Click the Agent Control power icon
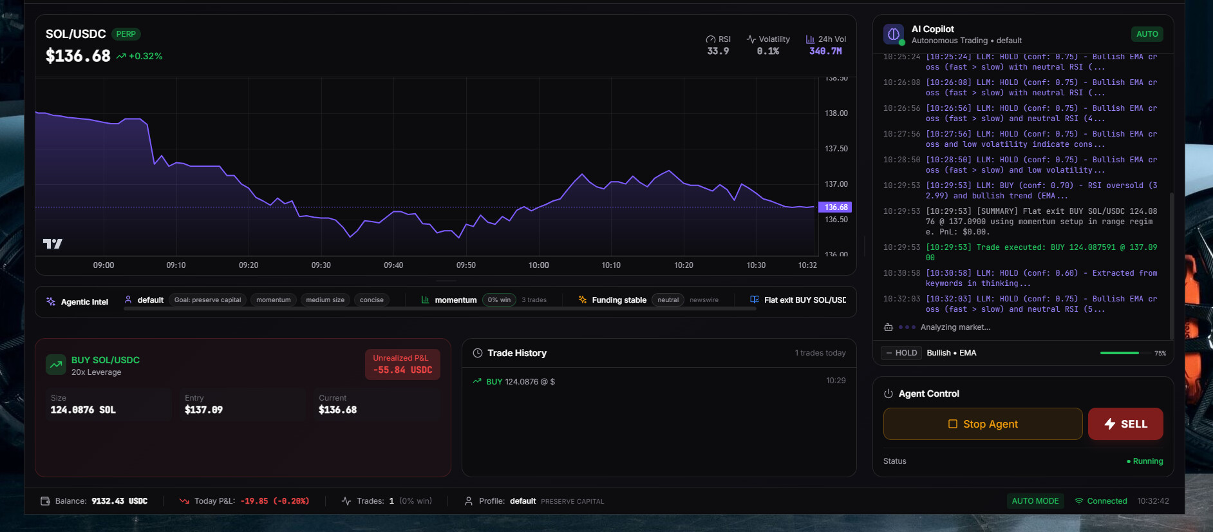 click(889, 394)
